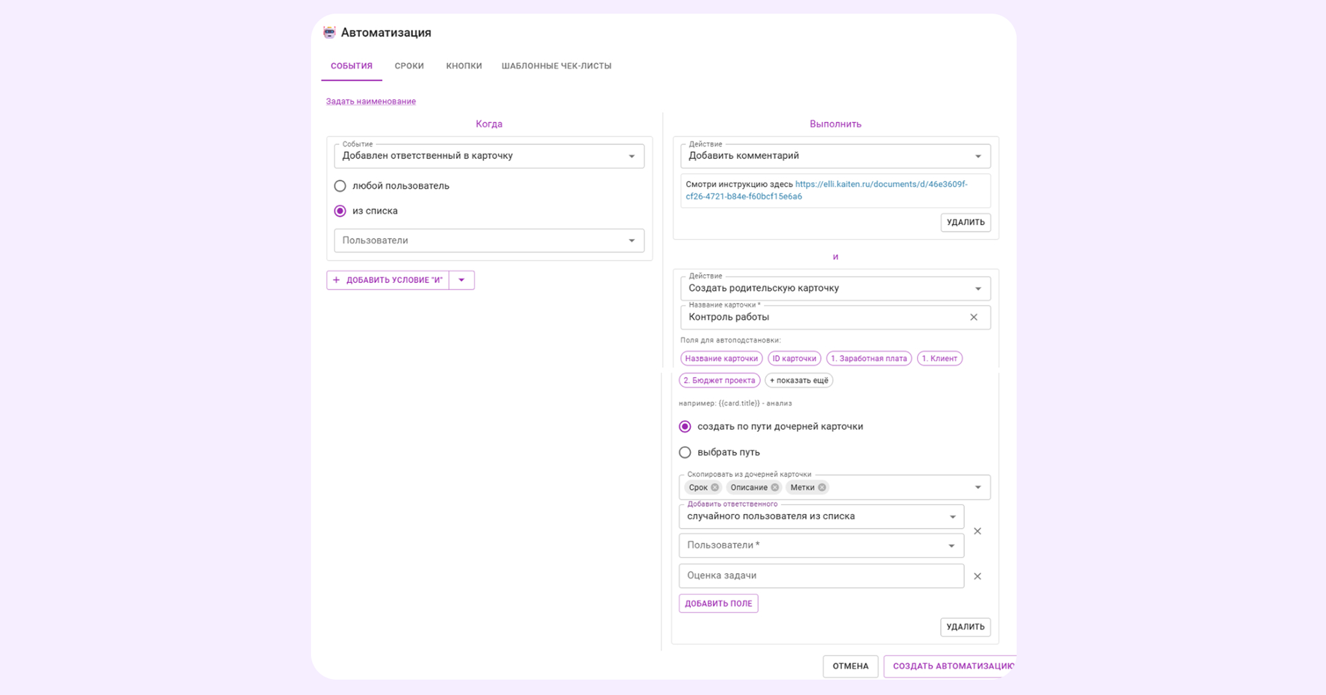Screen dimensions: 1326x695
Task: Delete the responsible-user row via its X icon
Action: [978, 531]
